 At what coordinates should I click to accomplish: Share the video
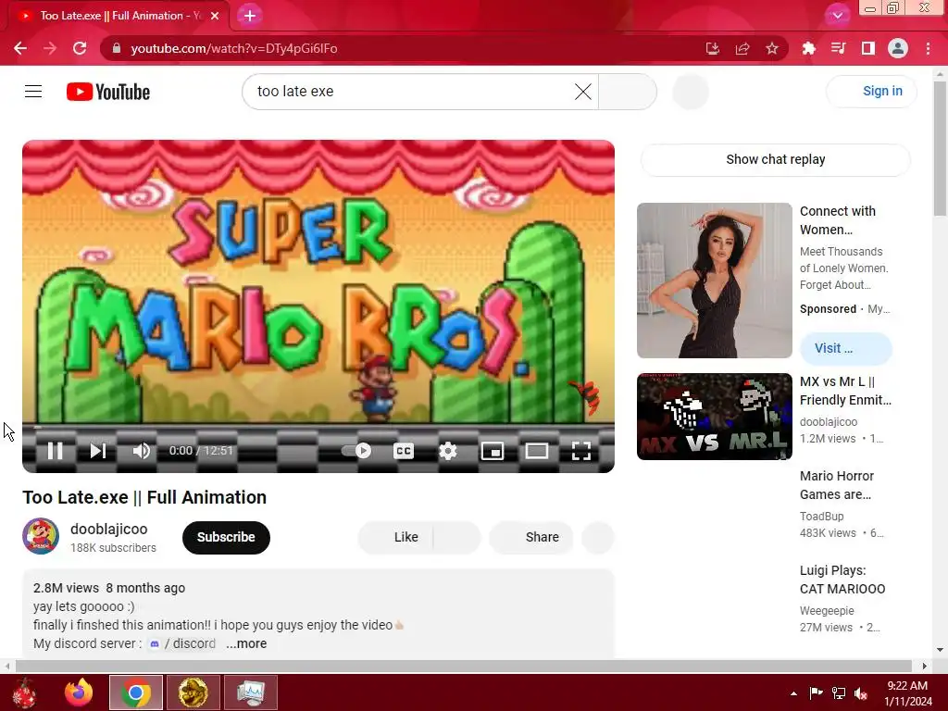tap(531, 538)
